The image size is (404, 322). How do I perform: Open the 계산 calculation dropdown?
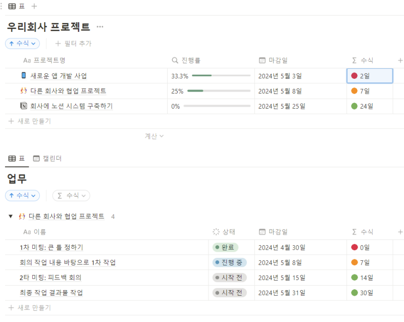[154, 136]
